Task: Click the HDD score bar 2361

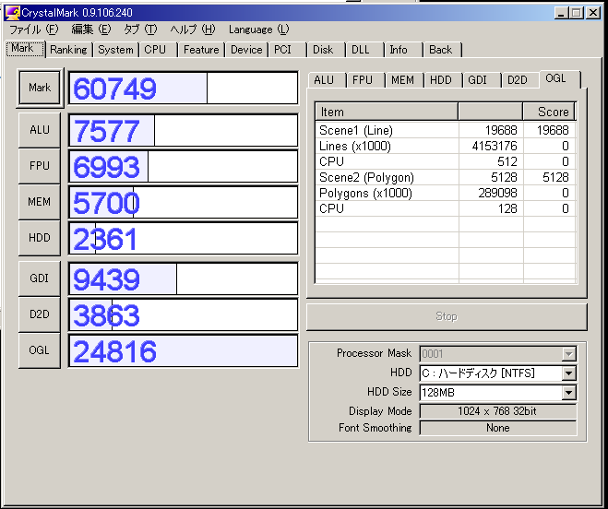Action: [184, 238]
